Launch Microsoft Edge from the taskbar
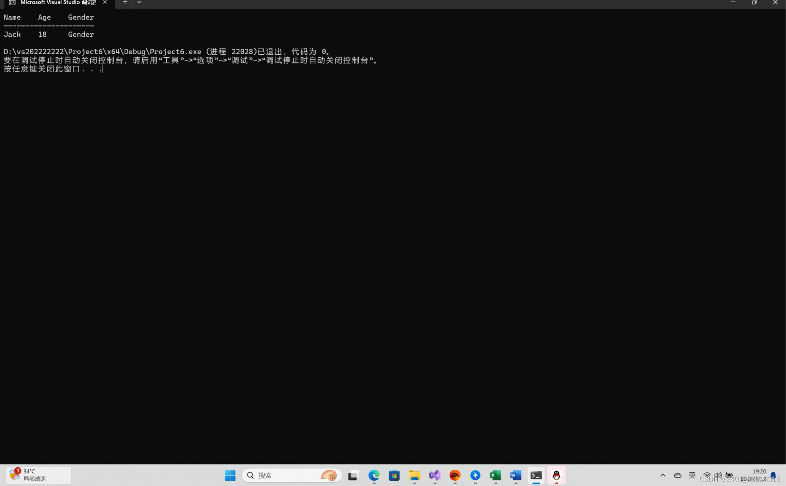 tap(374, 475)
